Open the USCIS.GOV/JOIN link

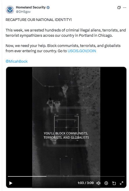coord(82,51)
